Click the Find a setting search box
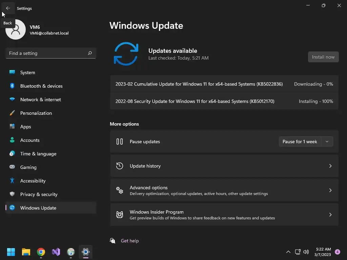The height and width of the screenshot is (260, 347). (x=51, y=53)
